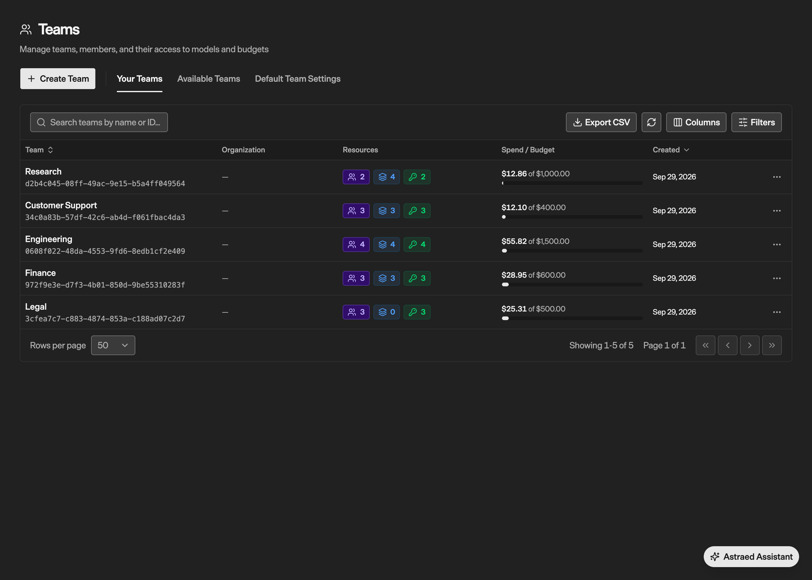Click Showing 1-5 of 5 text
The width and height of the screenshot is (812, 580).
(x=601, y=345)
